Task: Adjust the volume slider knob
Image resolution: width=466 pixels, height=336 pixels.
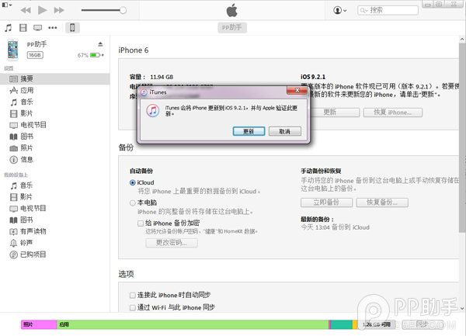Action: [x=123, y=10]
